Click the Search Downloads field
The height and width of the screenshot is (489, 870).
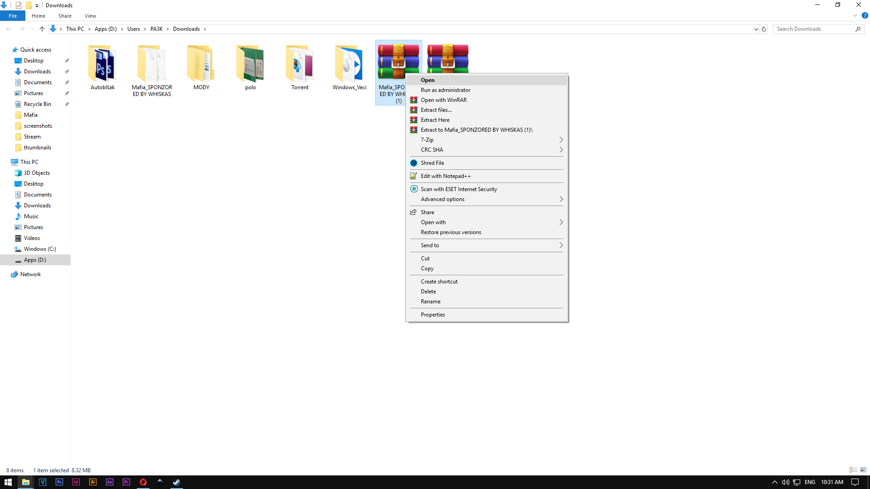tap(814, 29)
